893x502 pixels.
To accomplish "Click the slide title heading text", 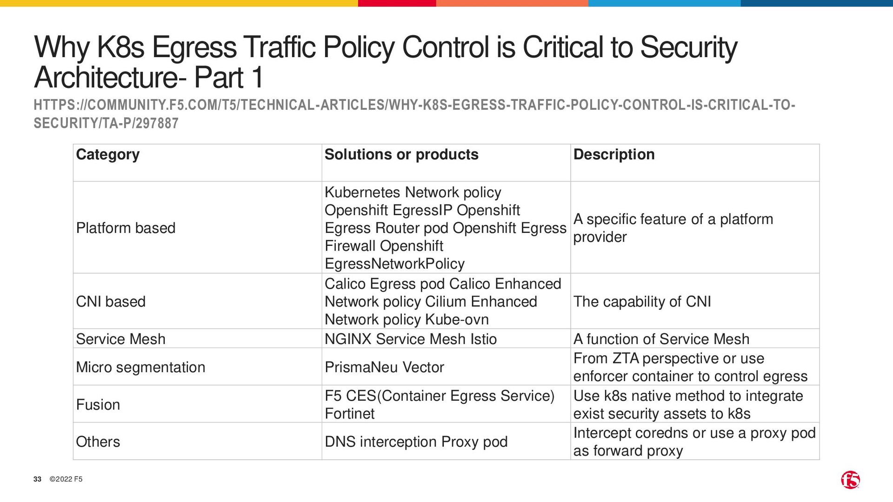I will 386,62.
